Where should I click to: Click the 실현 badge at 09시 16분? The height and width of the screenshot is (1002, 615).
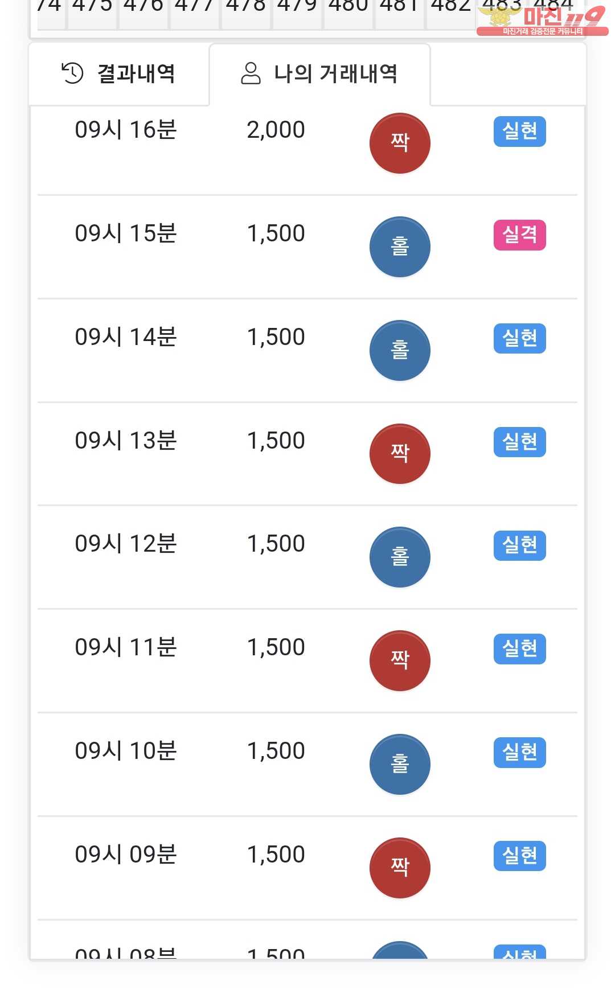(x=519, y=132)
